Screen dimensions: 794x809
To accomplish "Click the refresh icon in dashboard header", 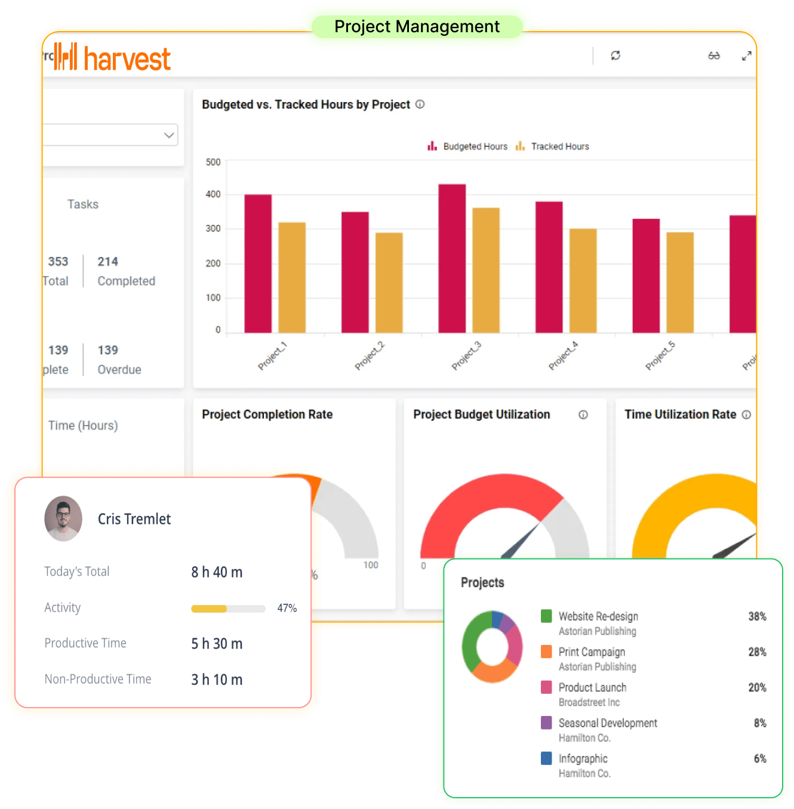I will [x=615, y=55].
